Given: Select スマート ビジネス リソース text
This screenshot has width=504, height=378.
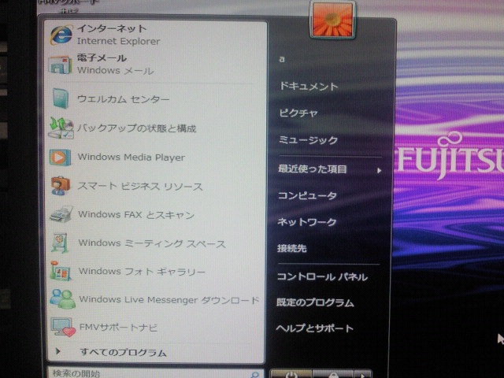Looking at the screenshot, I should (x=140, y=186).
